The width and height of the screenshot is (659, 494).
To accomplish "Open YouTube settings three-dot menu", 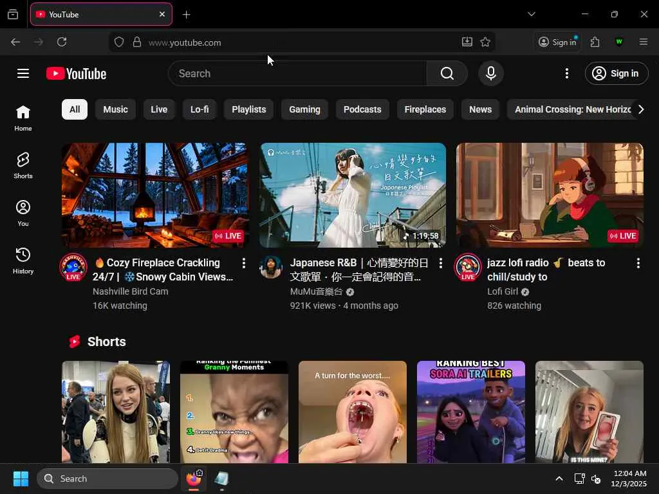I will coord(566,73).
